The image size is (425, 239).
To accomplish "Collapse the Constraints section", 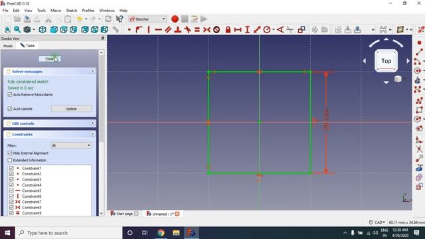I will pyautogui.click(x=92, y=134).
